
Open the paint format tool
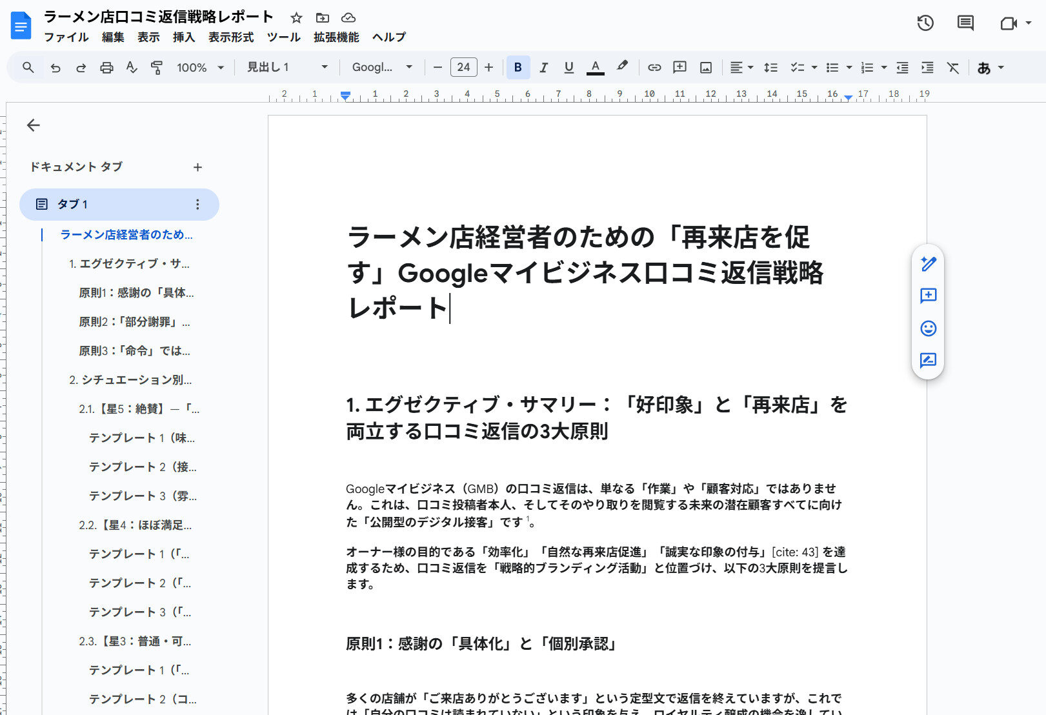pyautogui.click(x=156, y=67)
